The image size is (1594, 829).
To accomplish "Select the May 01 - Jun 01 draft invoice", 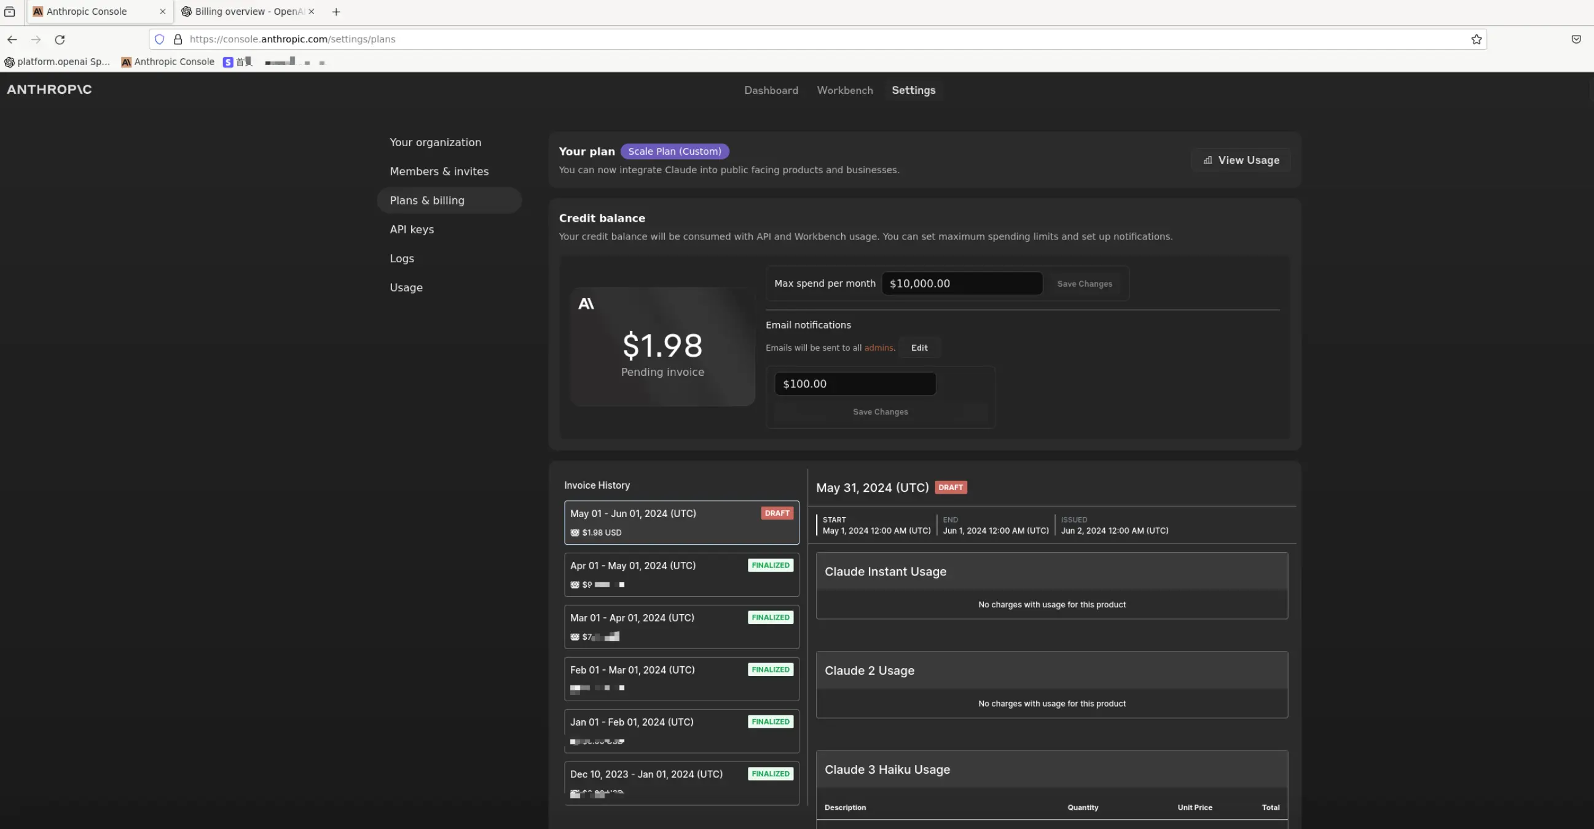I will tap(681, 523).
